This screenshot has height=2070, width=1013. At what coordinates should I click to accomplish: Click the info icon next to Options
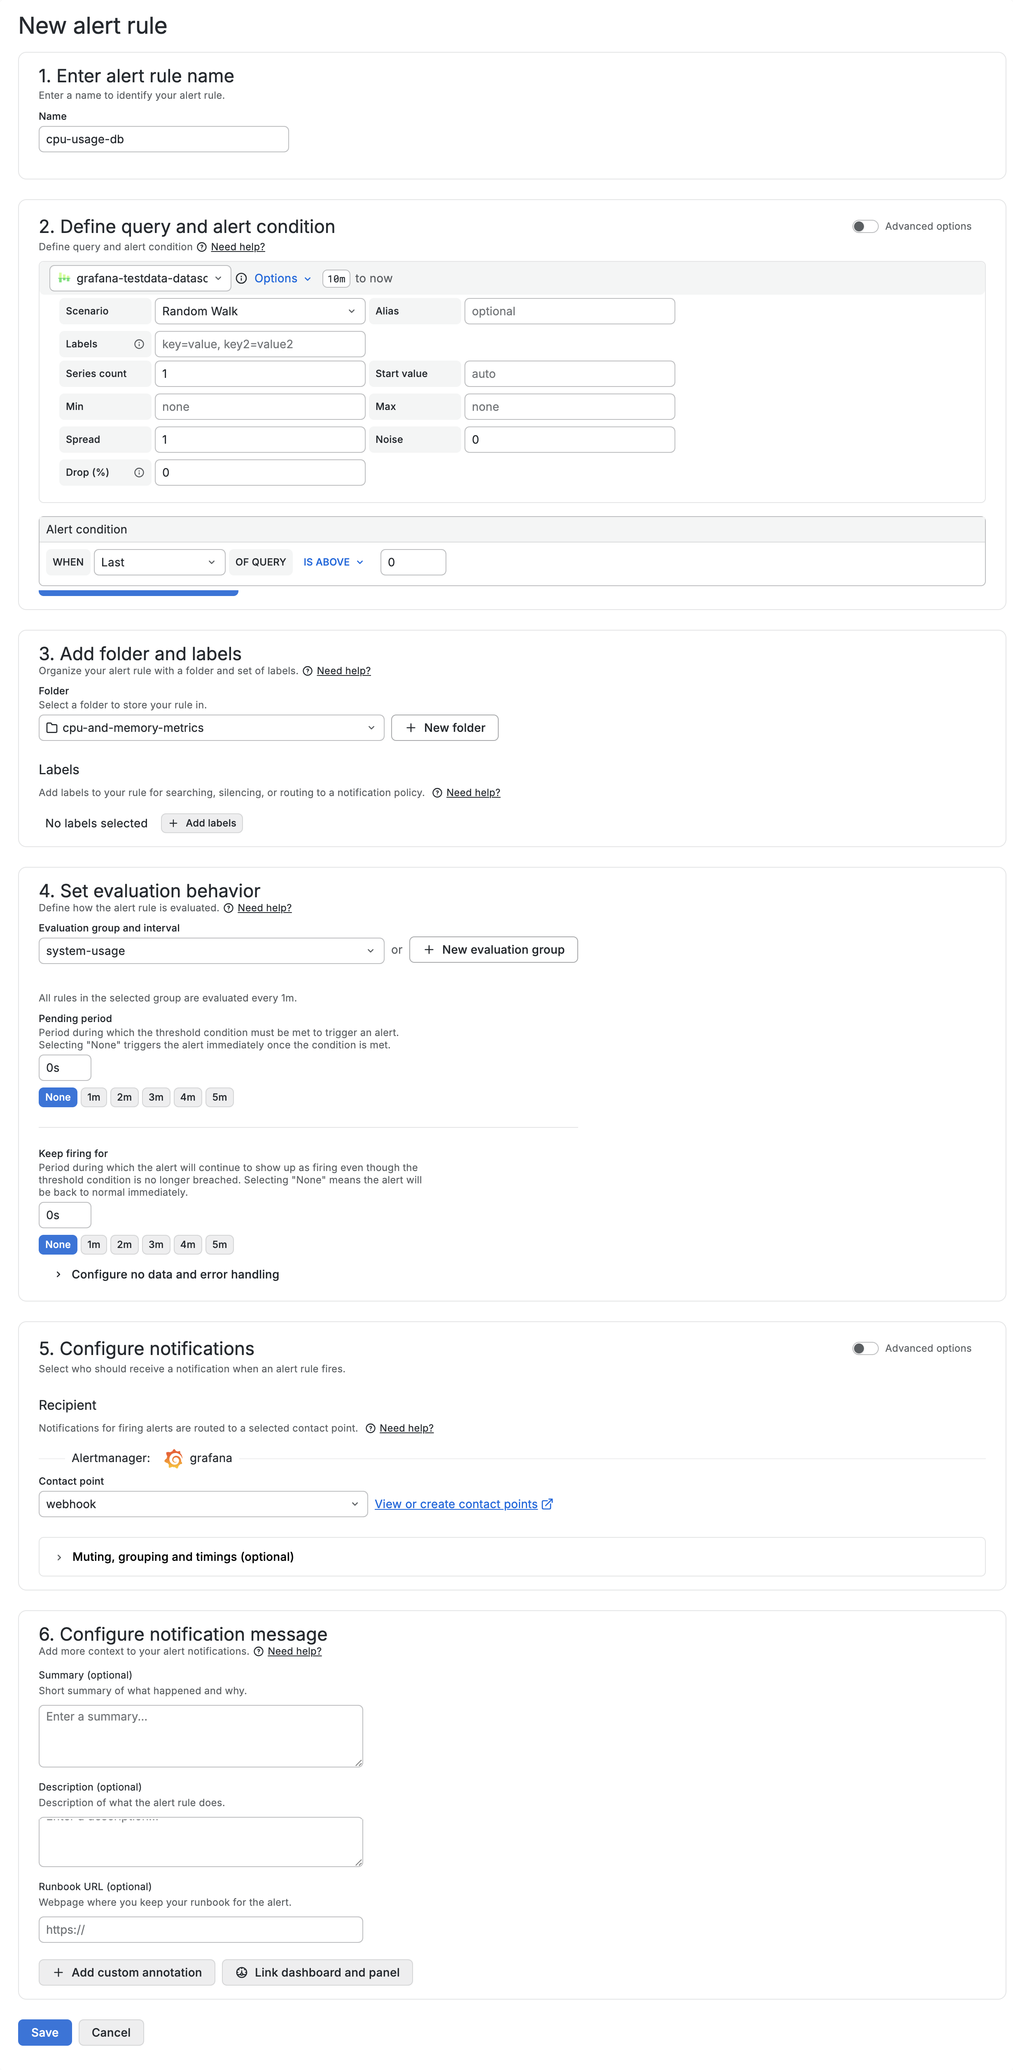(241, 279)
